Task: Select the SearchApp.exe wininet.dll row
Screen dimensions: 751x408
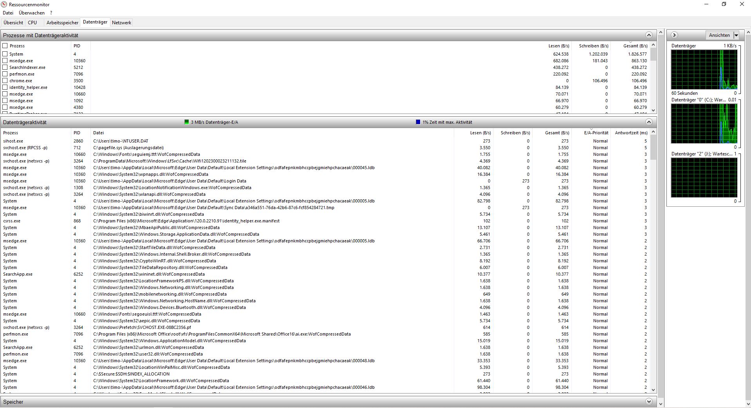Action: click(325, 274)
